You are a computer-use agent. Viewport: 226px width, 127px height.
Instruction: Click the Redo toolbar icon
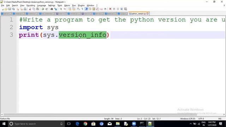tap(47, 9)
